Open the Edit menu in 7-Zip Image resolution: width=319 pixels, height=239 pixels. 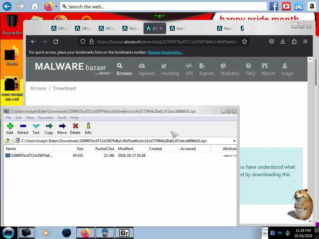pyautogui.click(x=19, y=118)
